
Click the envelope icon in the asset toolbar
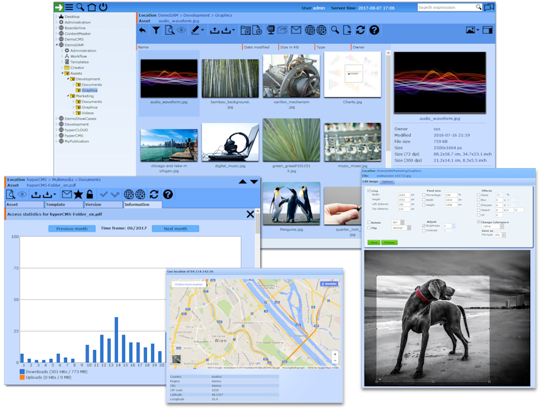tap(67, 194)
